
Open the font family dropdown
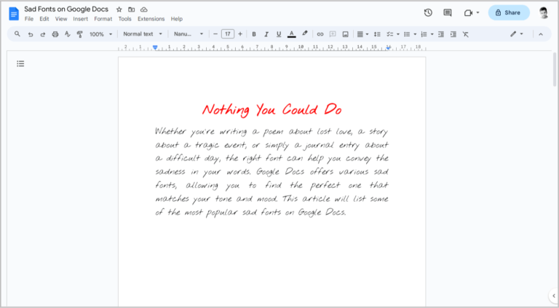click(x=189, y=34)
